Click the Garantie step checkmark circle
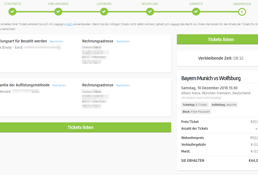This screenshot has height=175, width=258. (x=196, y=12)
